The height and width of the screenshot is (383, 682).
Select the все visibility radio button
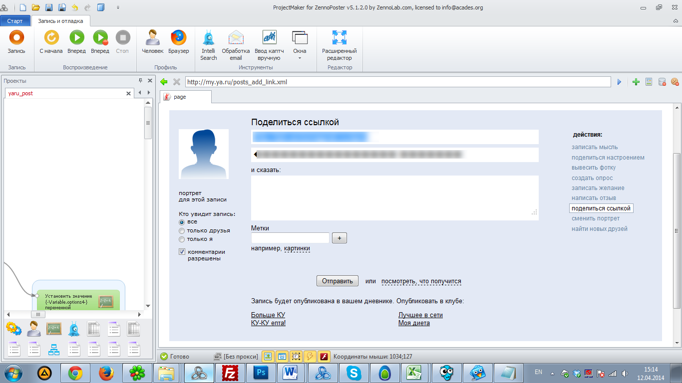tap(182, 222)
